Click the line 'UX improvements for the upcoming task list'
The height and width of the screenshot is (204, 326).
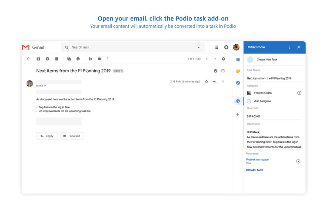click(64, 111)
